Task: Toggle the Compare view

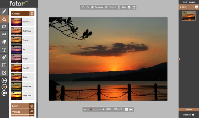Action: click(x=97, y=7)
